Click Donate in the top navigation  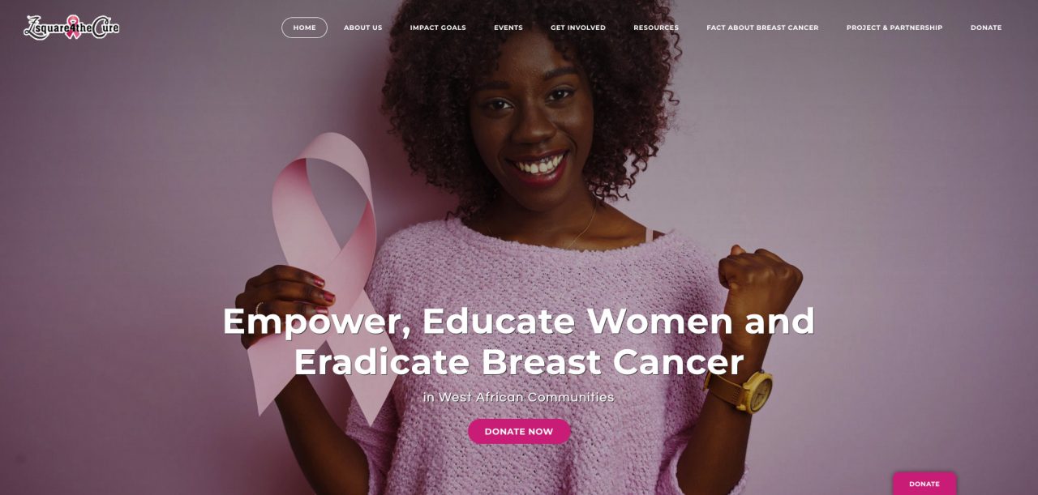pyautogui.click(x=986, y=28)
